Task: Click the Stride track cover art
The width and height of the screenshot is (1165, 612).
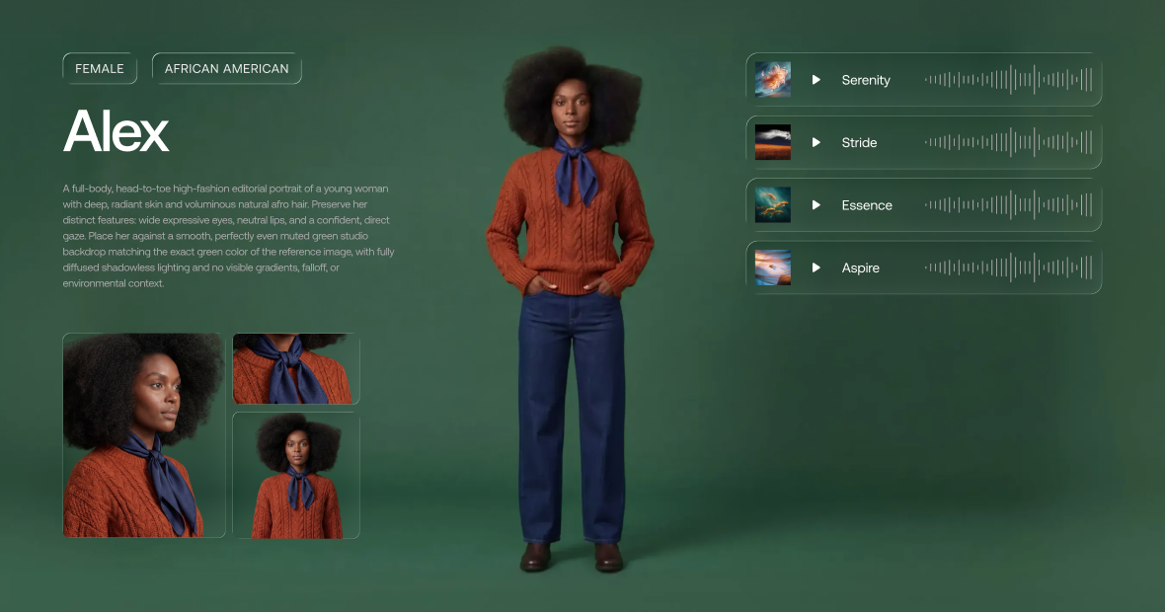Action: click(773, 142)
